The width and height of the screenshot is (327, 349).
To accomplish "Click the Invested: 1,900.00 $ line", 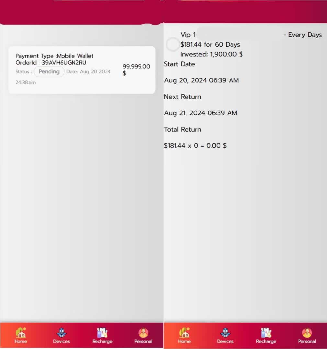I will point(211,54).
